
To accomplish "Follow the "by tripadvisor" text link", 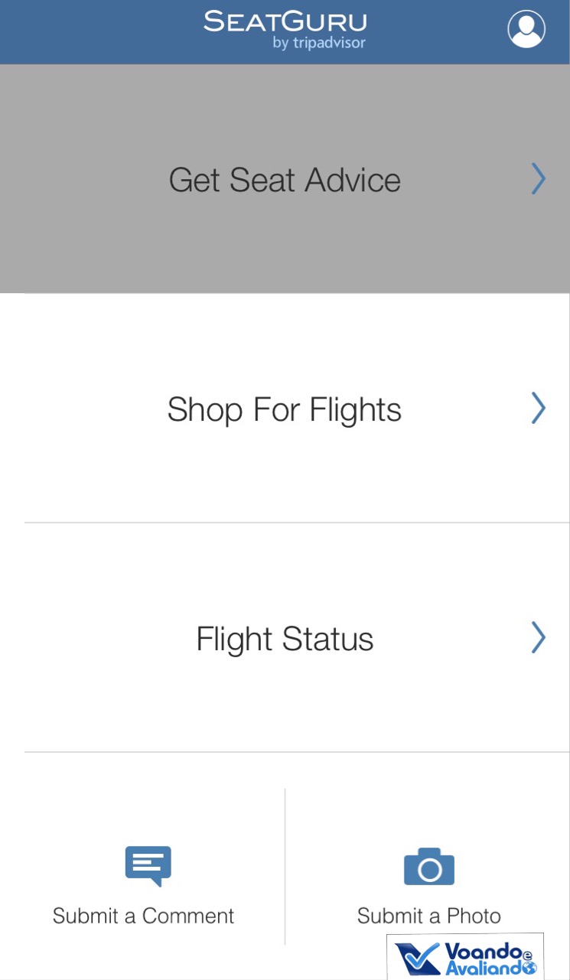I will (319, 43).
